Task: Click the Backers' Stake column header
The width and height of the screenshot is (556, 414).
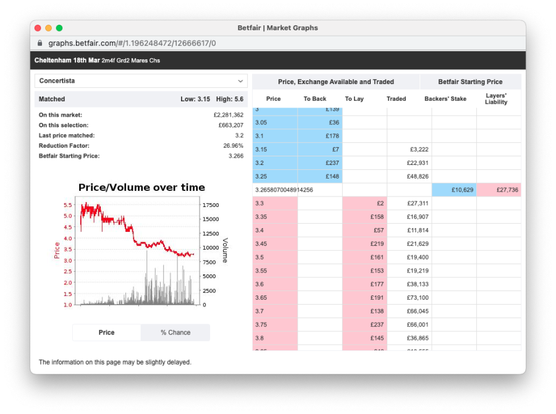Action: click(445, 99)
